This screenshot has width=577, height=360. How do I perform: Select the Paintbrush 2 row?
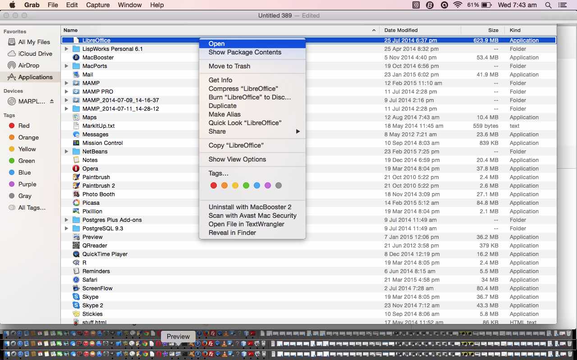309,186
